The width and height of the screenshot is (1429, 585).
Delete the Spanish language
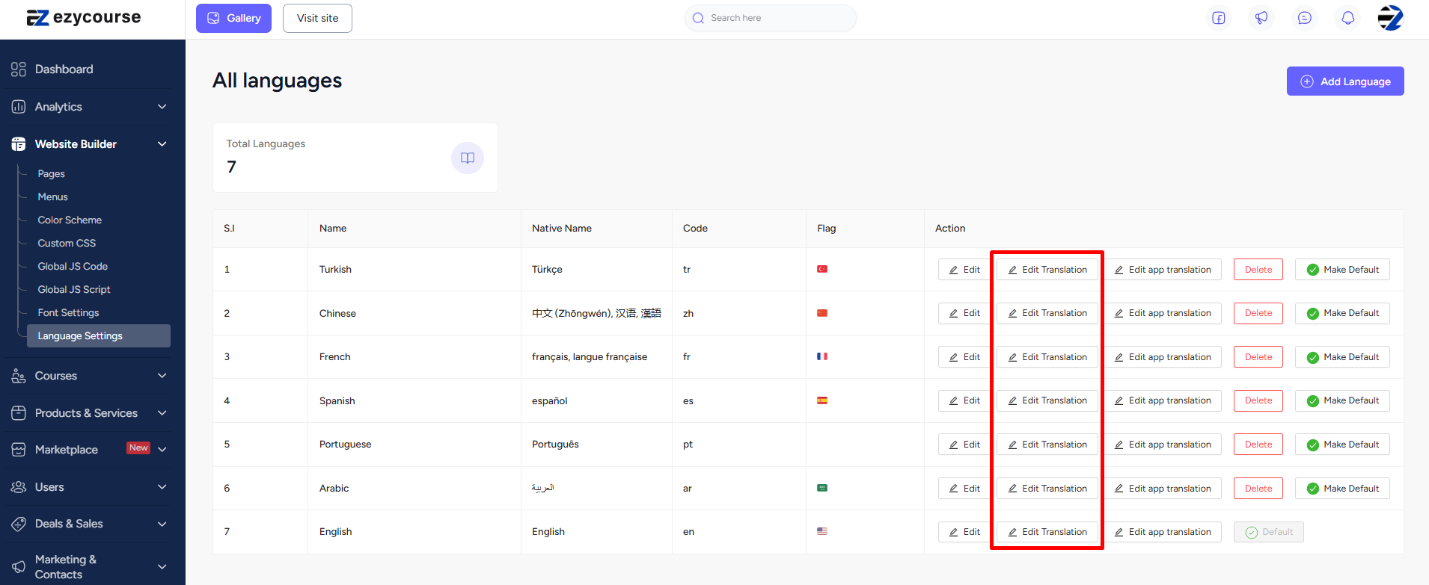point(1258,400)
